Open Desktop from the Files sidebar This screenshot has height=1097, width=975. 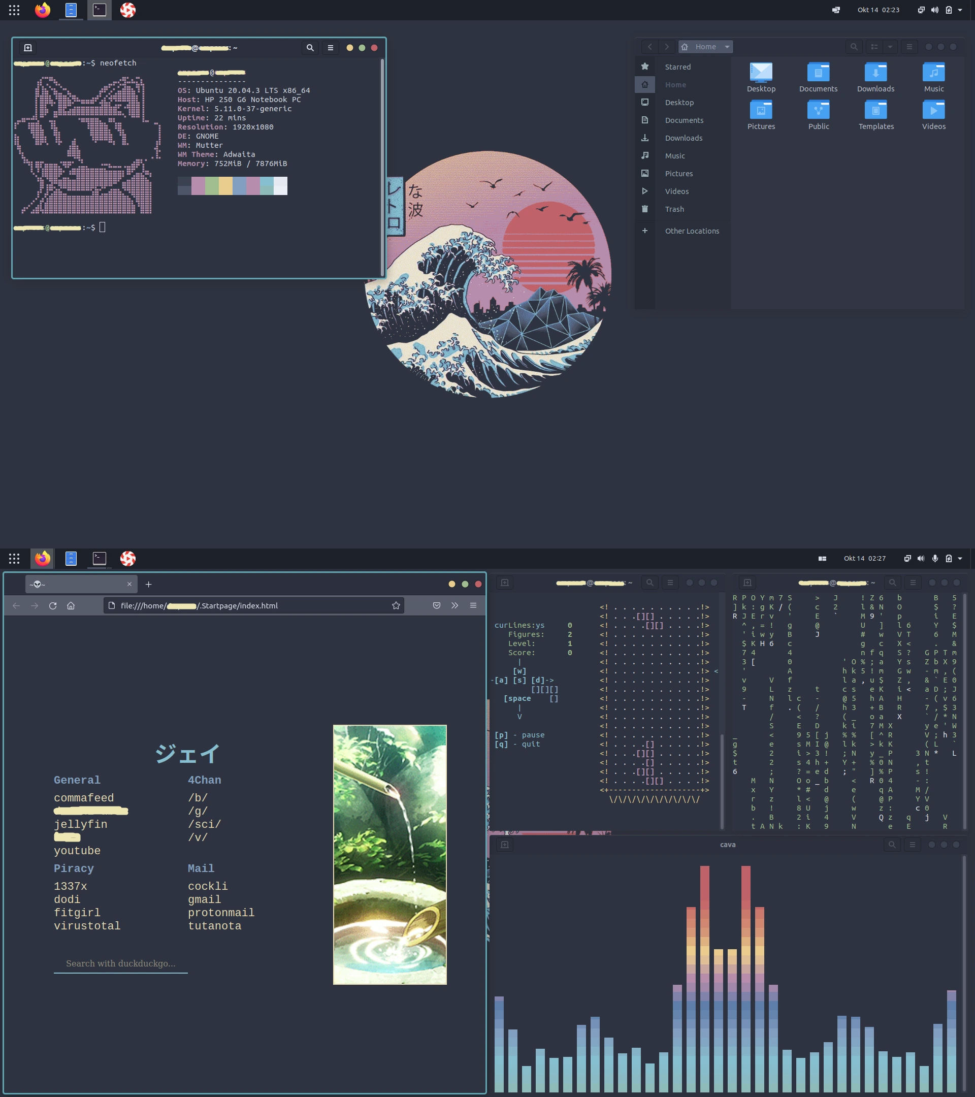click(x=682, y=103)
